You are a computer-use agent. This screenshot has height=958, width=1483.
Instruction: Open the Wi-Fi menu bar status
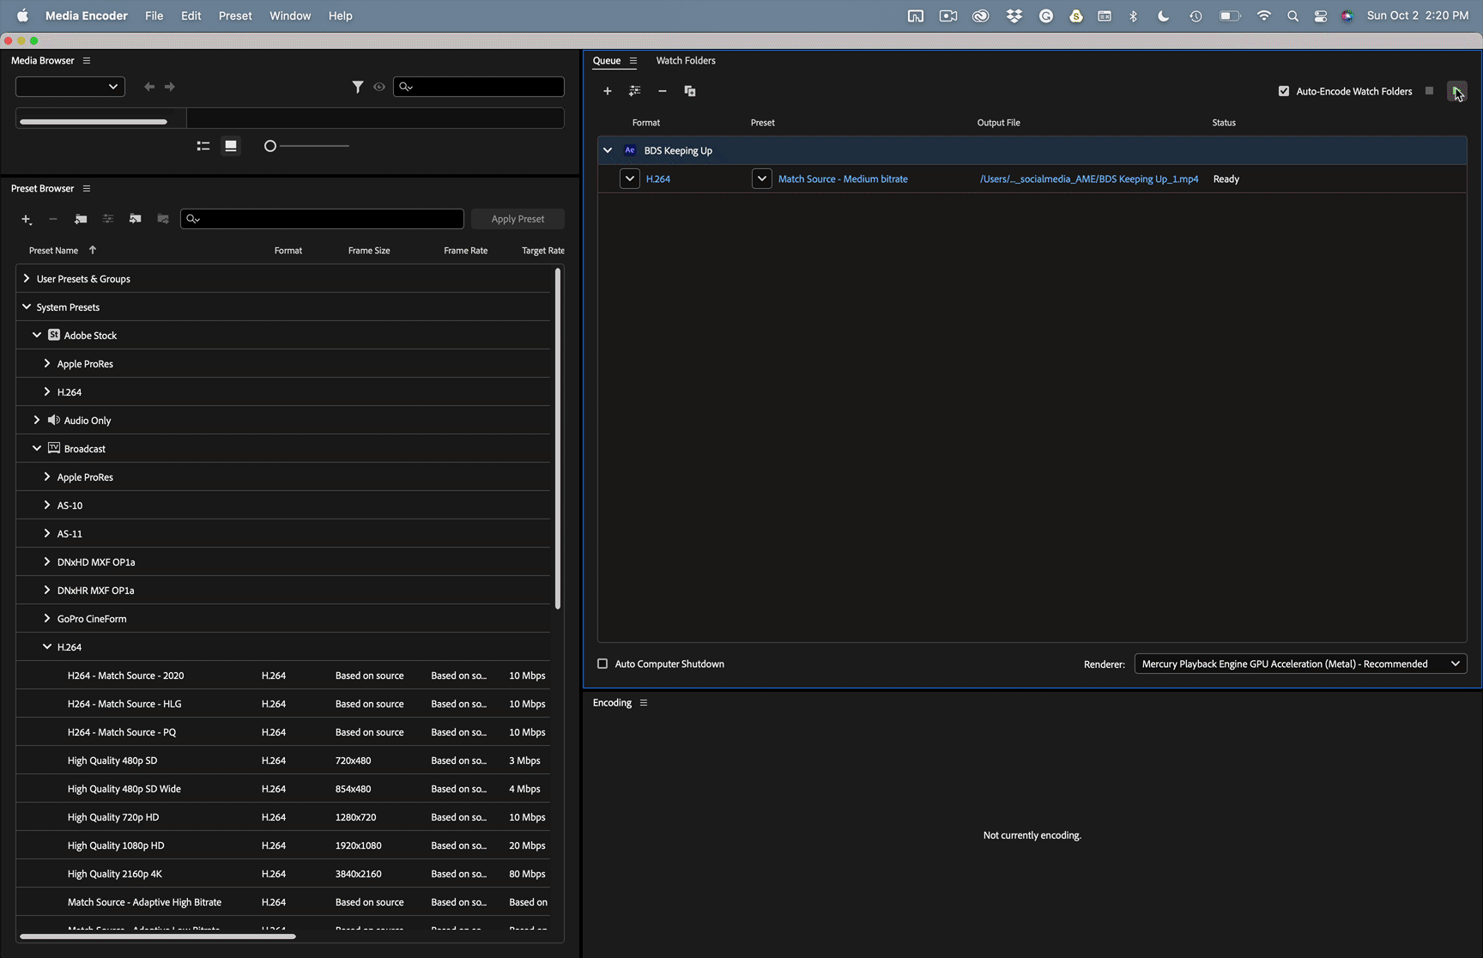coord(1264,16)
